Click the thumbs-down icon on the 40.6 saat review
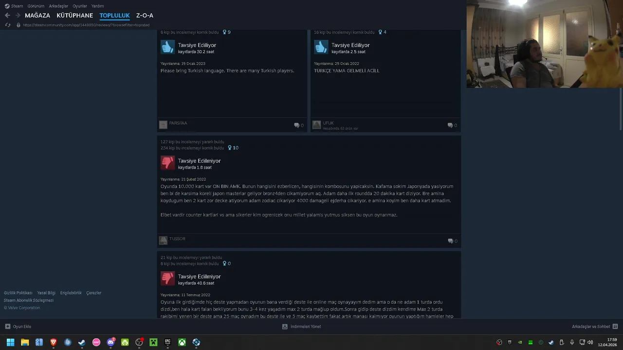The height and width of the screenshot is (350, 623). [167, 278]
